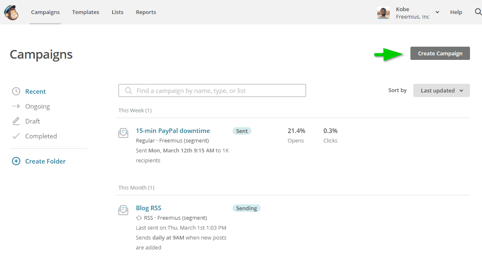Click the Create Campaign button
Screen dimensions: 482x261
(440, 53)
